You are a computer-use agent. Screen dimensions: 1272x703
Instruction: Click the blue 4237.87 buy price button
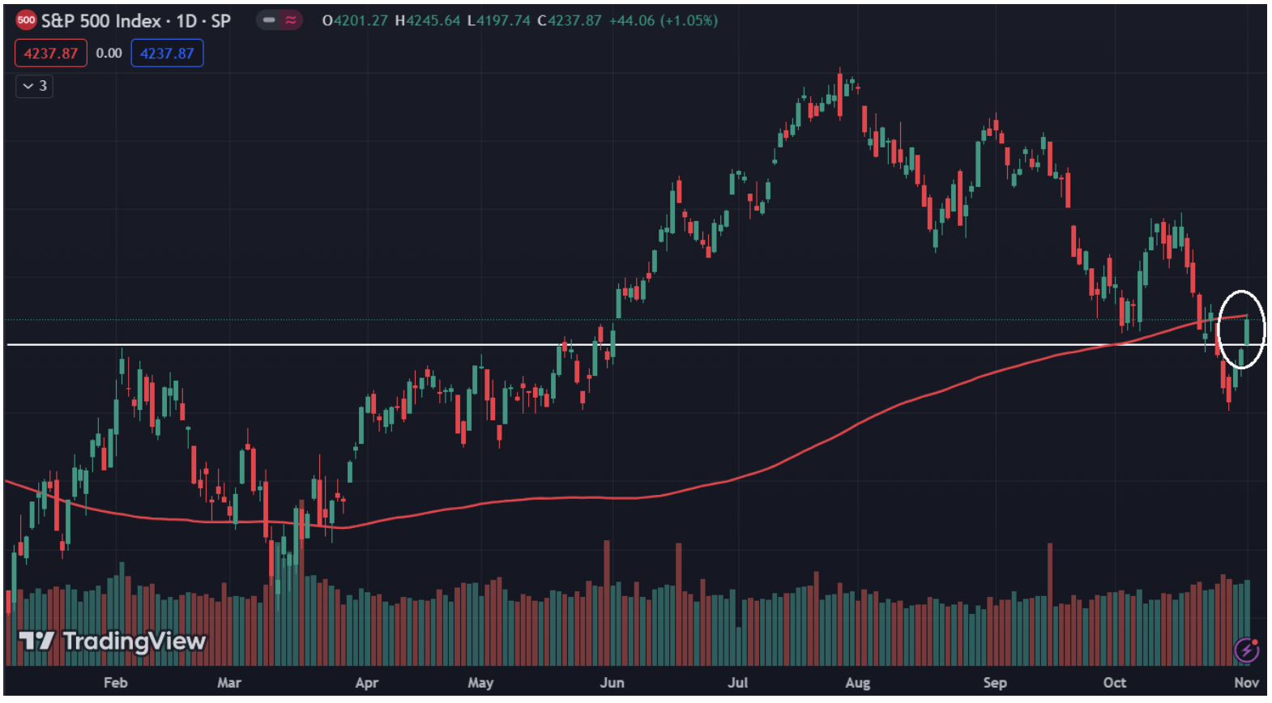click(167, 53)
